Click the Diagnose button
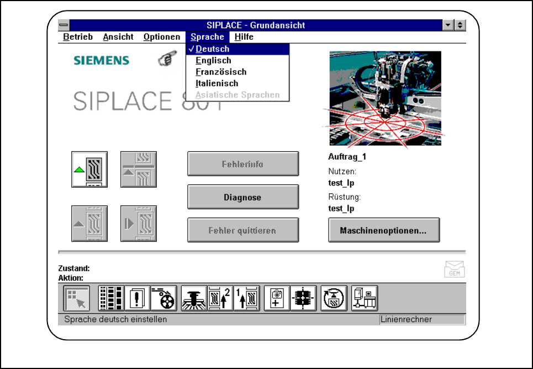Viewport: 533px width, 369px height. [243, 197]
